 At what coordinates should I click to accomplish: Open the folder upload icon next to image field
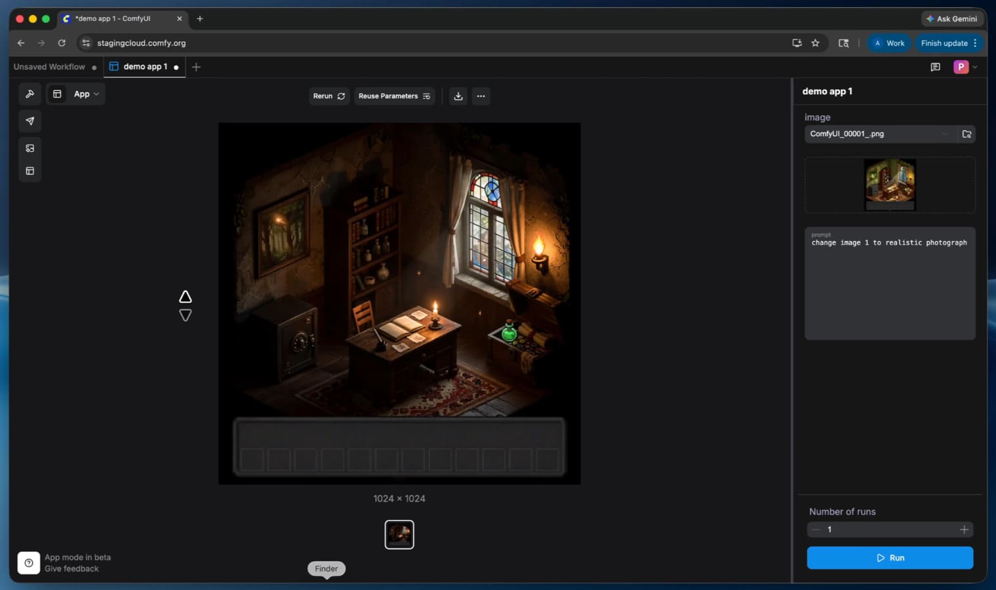(966, 134)
